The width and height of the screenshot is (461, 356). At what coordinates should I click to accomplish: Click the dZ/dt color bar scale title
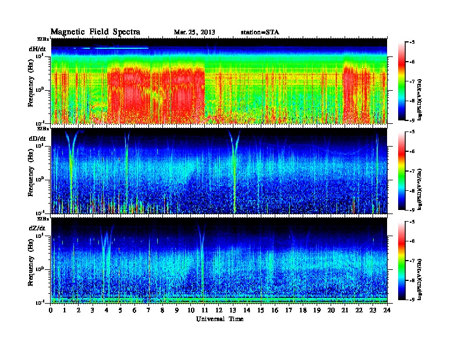(x=420, y=279)
